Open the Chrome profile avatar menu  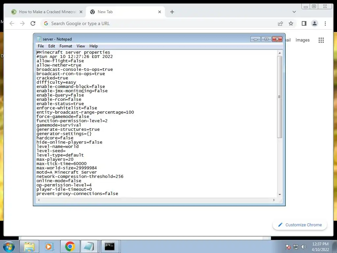tap(314, 23)
